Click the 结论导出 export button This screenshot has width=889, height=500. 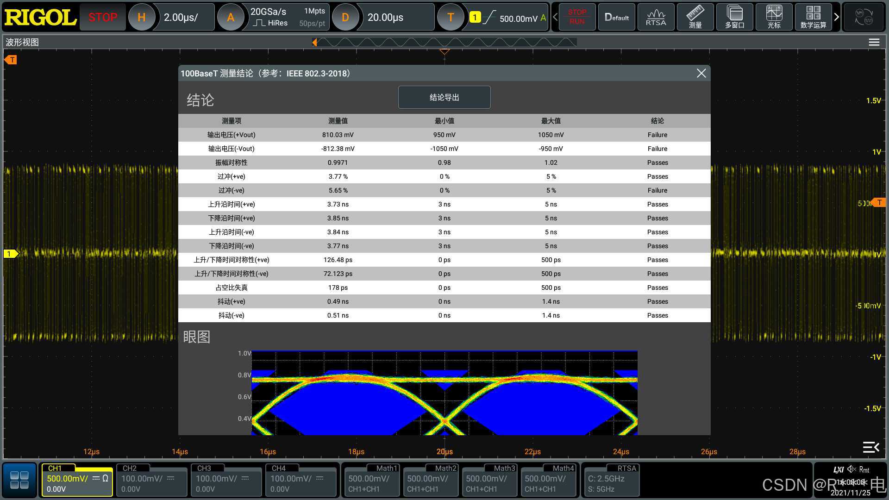click(x=444, y=97)
